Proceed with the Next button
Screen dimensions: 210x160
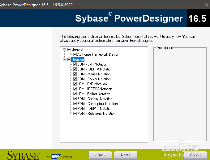126,155
